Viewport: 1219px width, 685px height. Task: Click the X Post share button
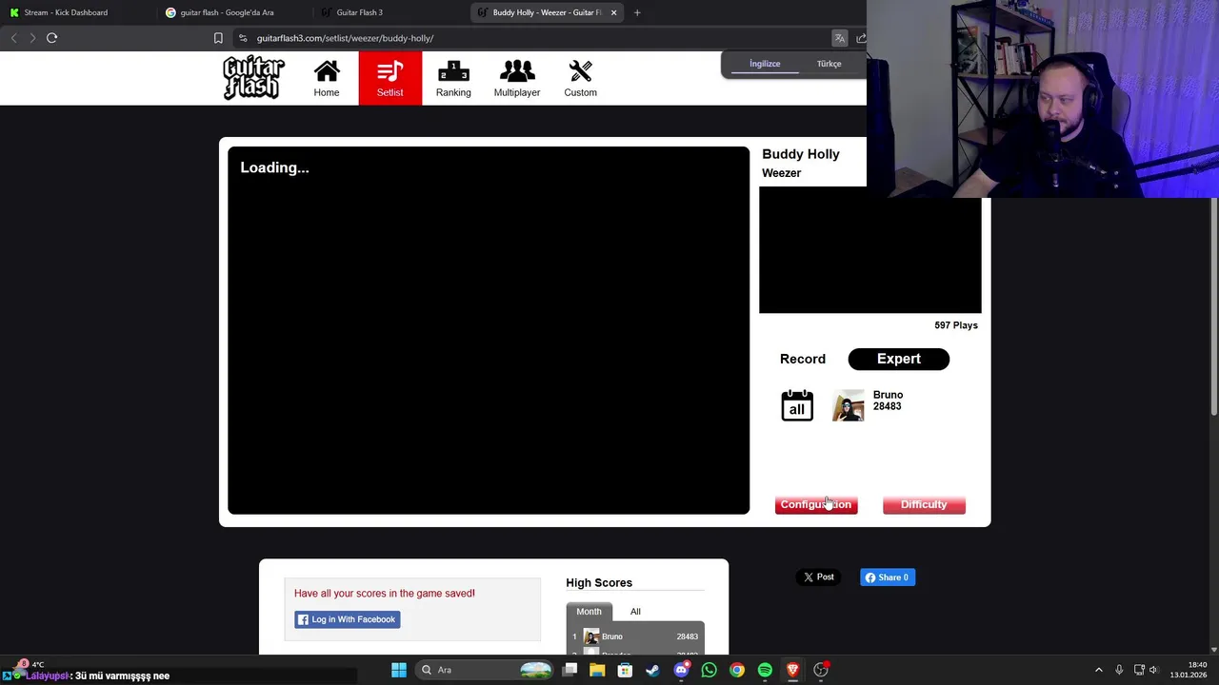819,577
